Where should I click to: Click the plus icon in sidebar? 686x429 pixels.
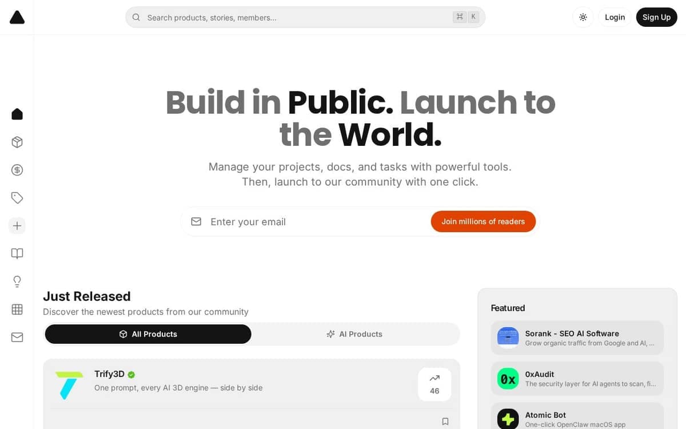17,226
